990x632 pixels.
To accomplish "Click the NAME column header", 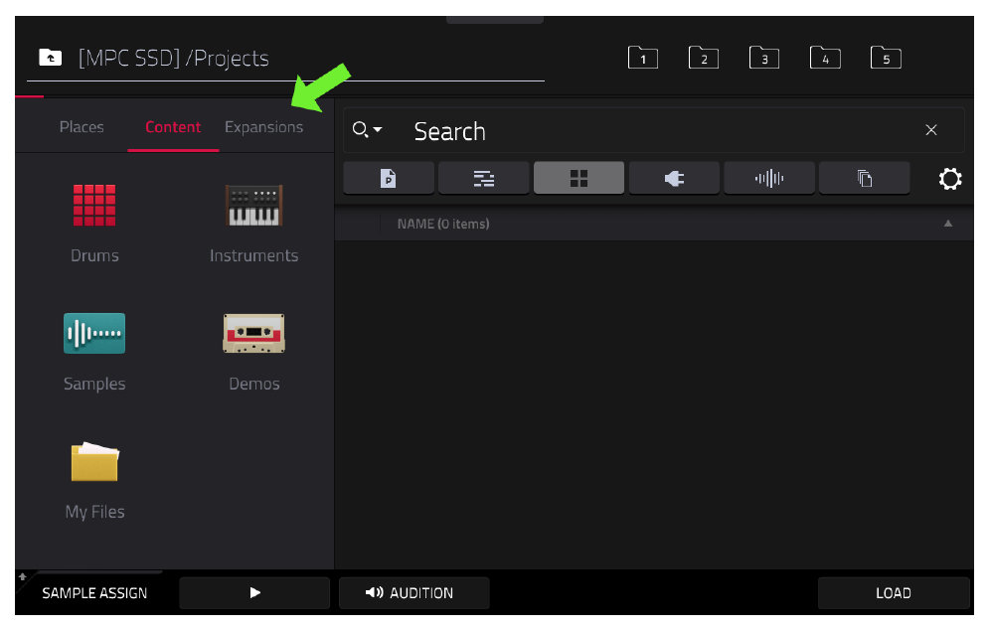I will (x=443, y=224).
